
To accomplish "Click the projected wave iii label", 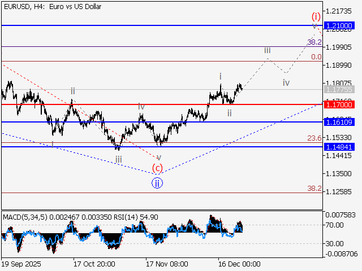I will (x=267, y=51).
